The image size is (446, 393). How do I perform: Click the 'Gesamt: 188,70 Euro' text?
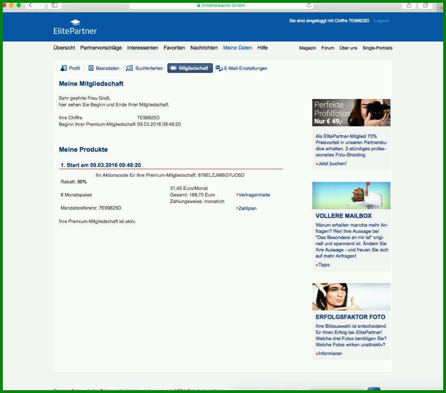pyautogui.click(x=193, y=195)
